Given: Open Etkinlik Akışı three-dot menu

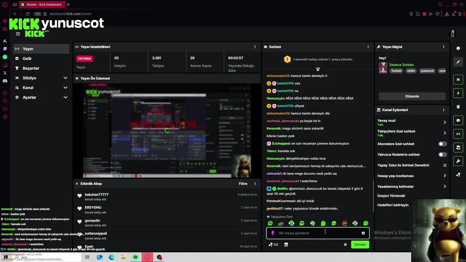Looking at the screenshot, I should point(255,184).
